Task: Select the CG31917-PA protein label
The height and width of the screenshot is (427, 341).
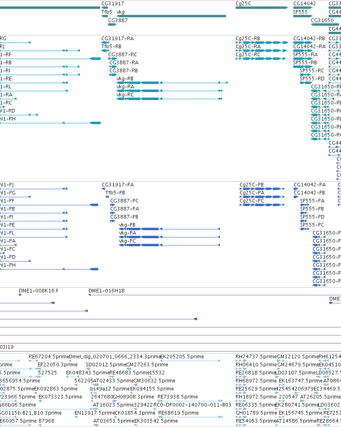Action: tap(118, 185)
